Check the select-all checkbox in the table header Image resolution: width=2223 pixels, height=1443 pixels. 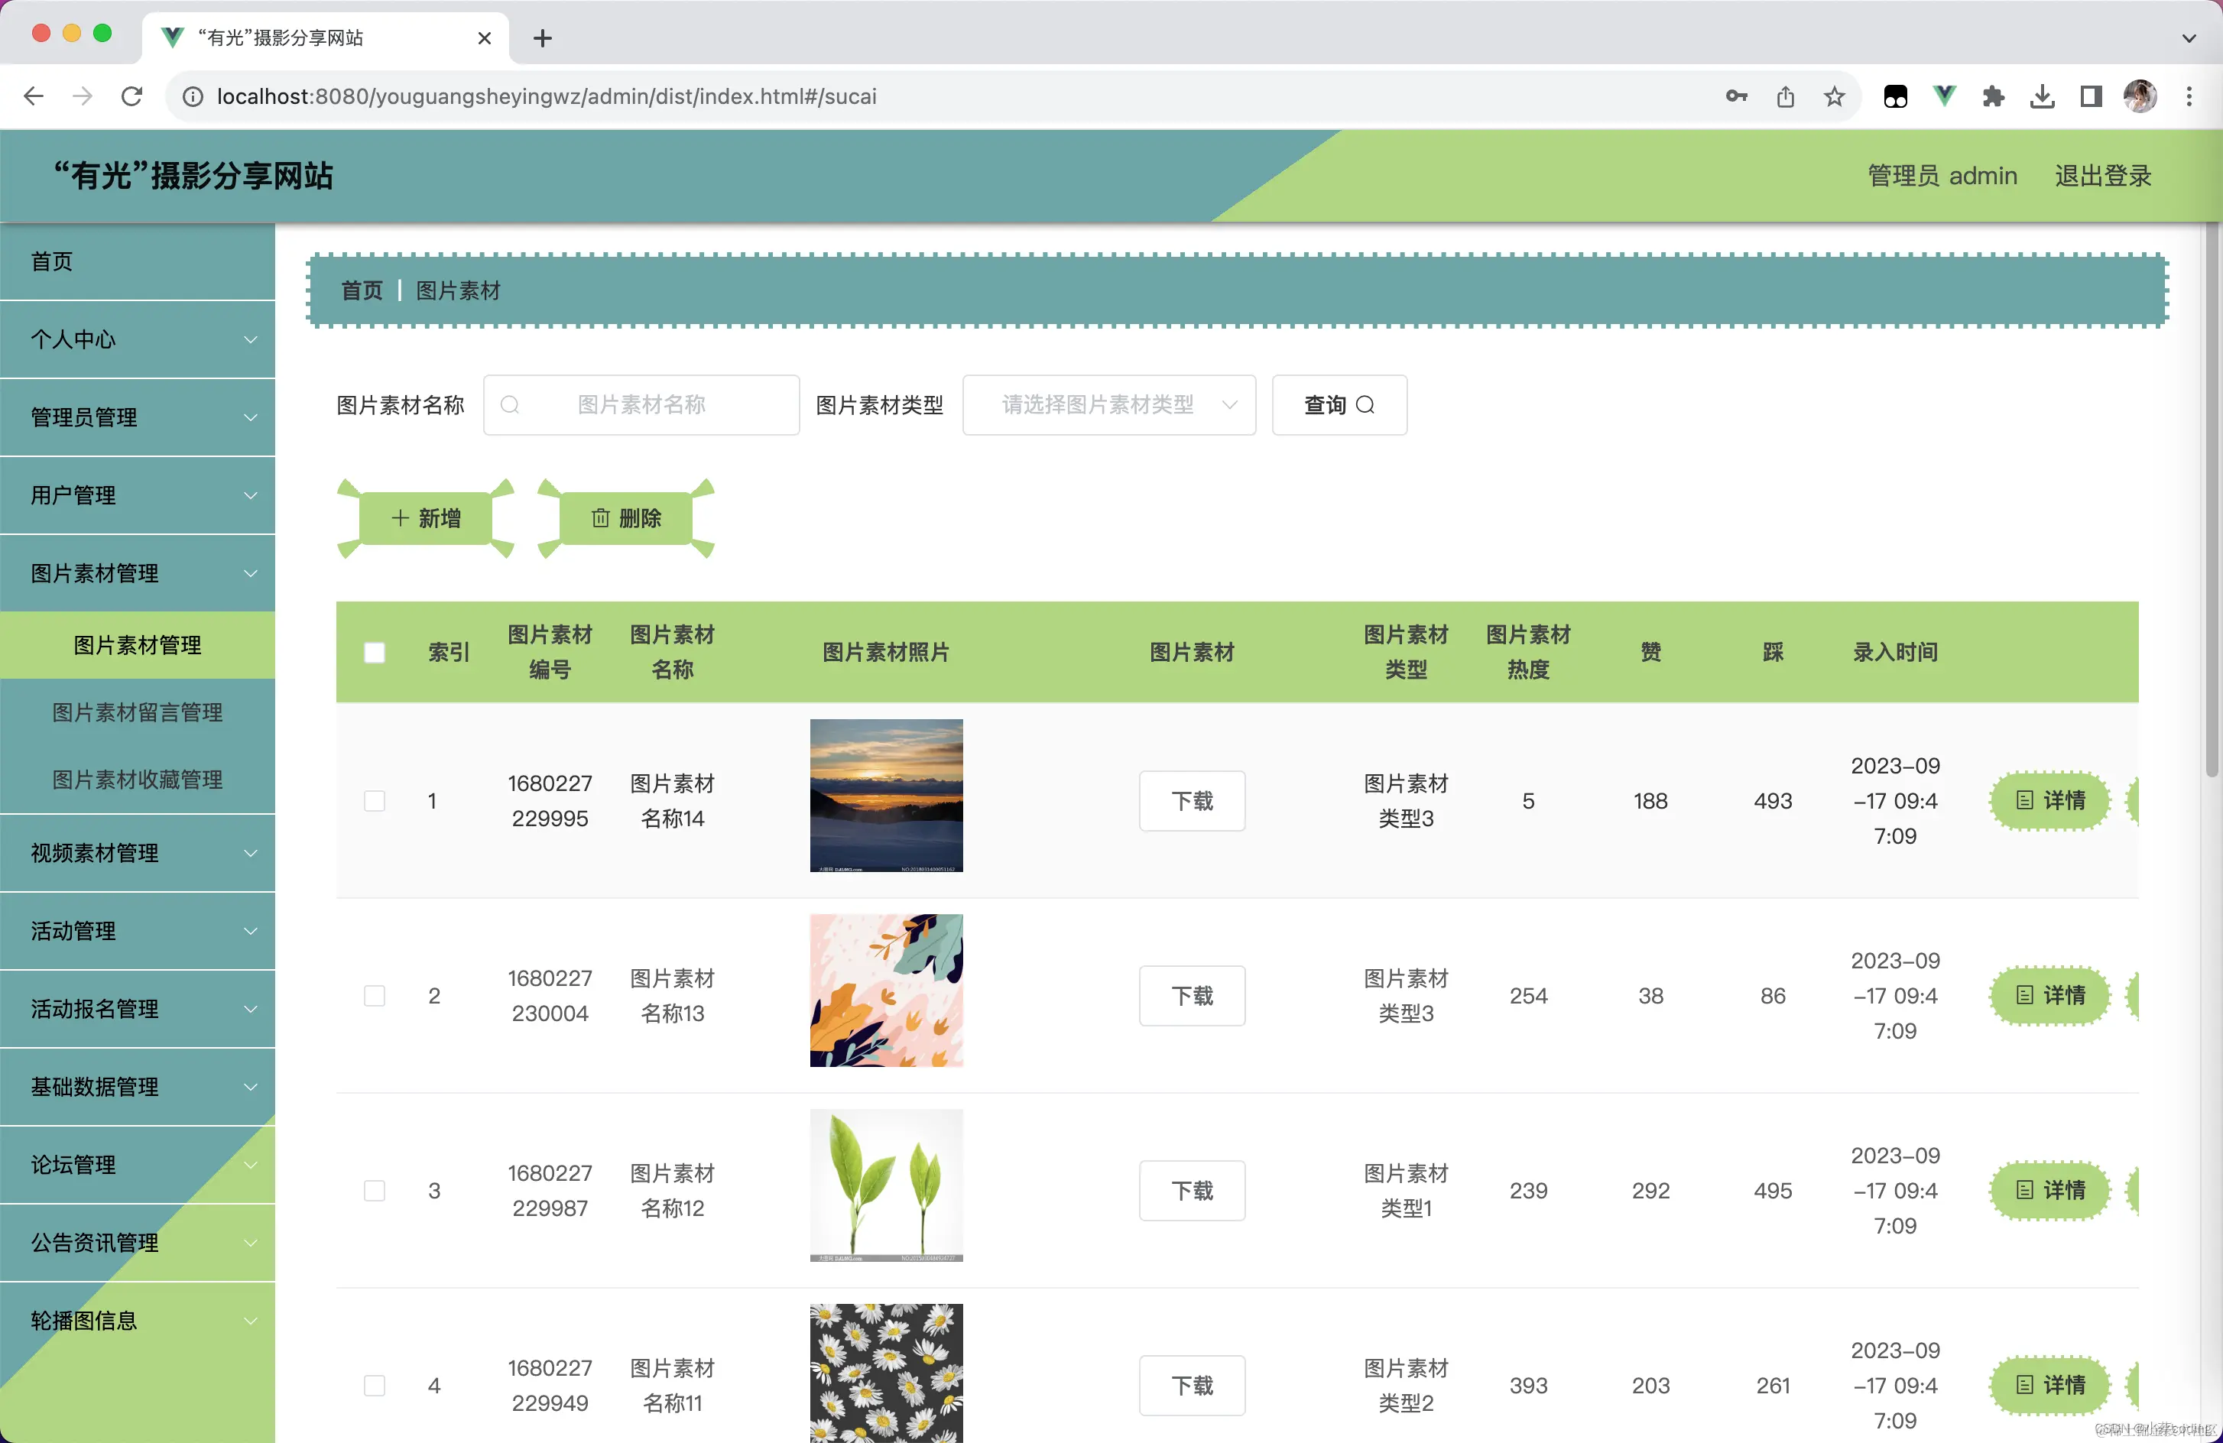pyautogui.click(x=375, y=652)
